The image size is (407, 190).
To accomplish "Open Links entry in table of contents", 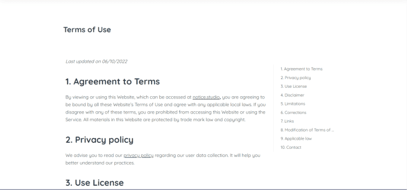I will [287, 121].
